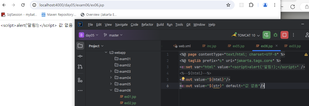
Task: Open the Build menu
Action: [x=160, y=24]
